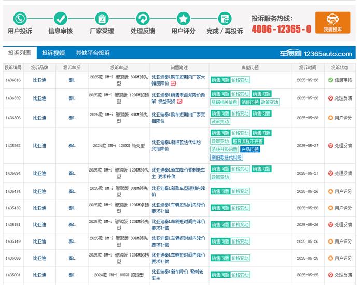
Task: Open image icon in complaint 1436616 description
Action: coord(173,83)
